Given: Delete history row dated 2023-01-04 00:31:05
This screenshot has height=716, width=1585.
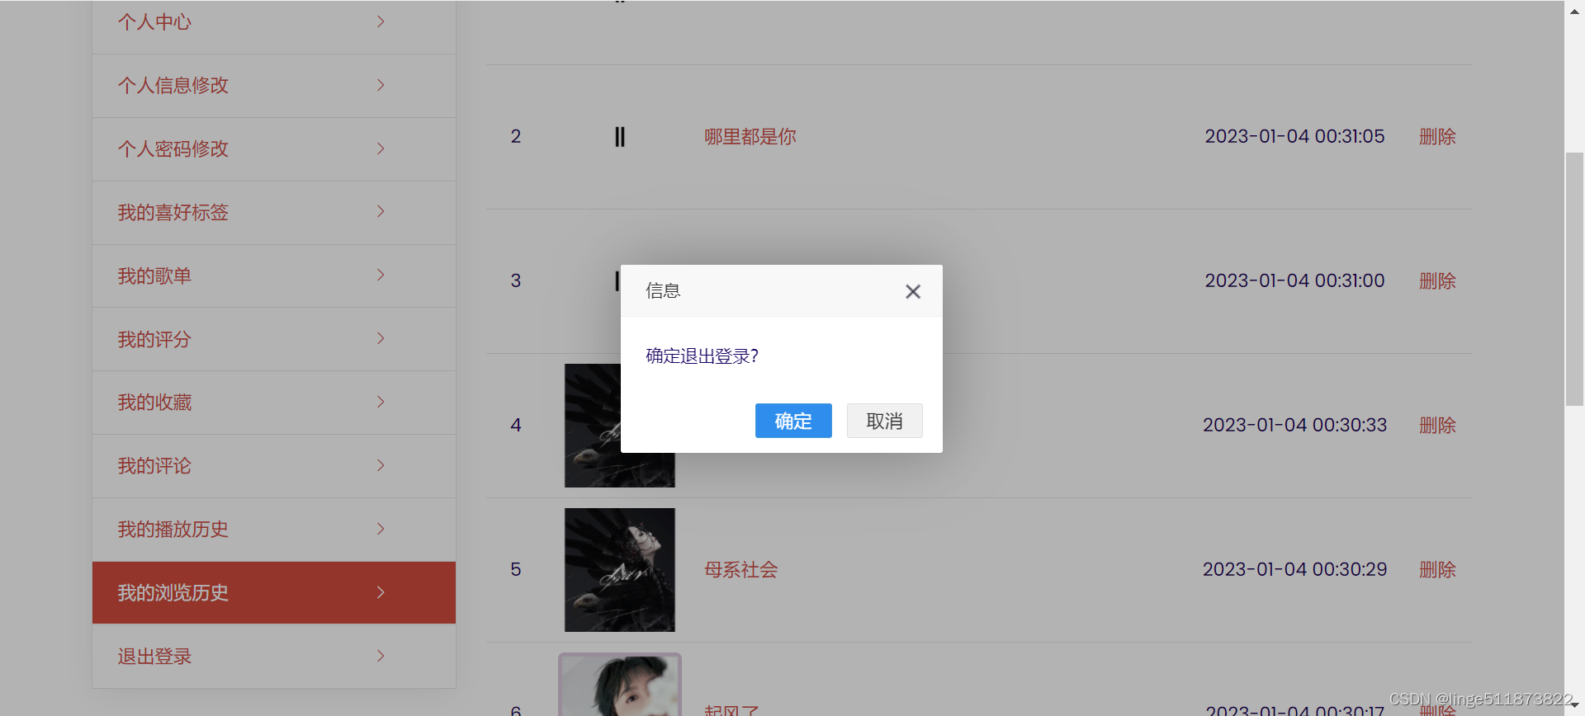Looking at the screenshot, I should 1437,137.
